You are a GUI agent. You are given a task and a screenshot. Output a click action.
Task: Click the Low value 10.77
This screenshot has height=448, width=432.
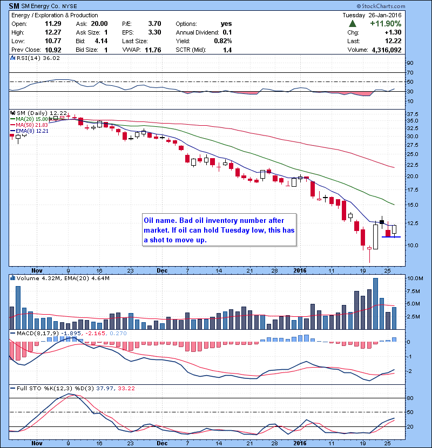53,41
